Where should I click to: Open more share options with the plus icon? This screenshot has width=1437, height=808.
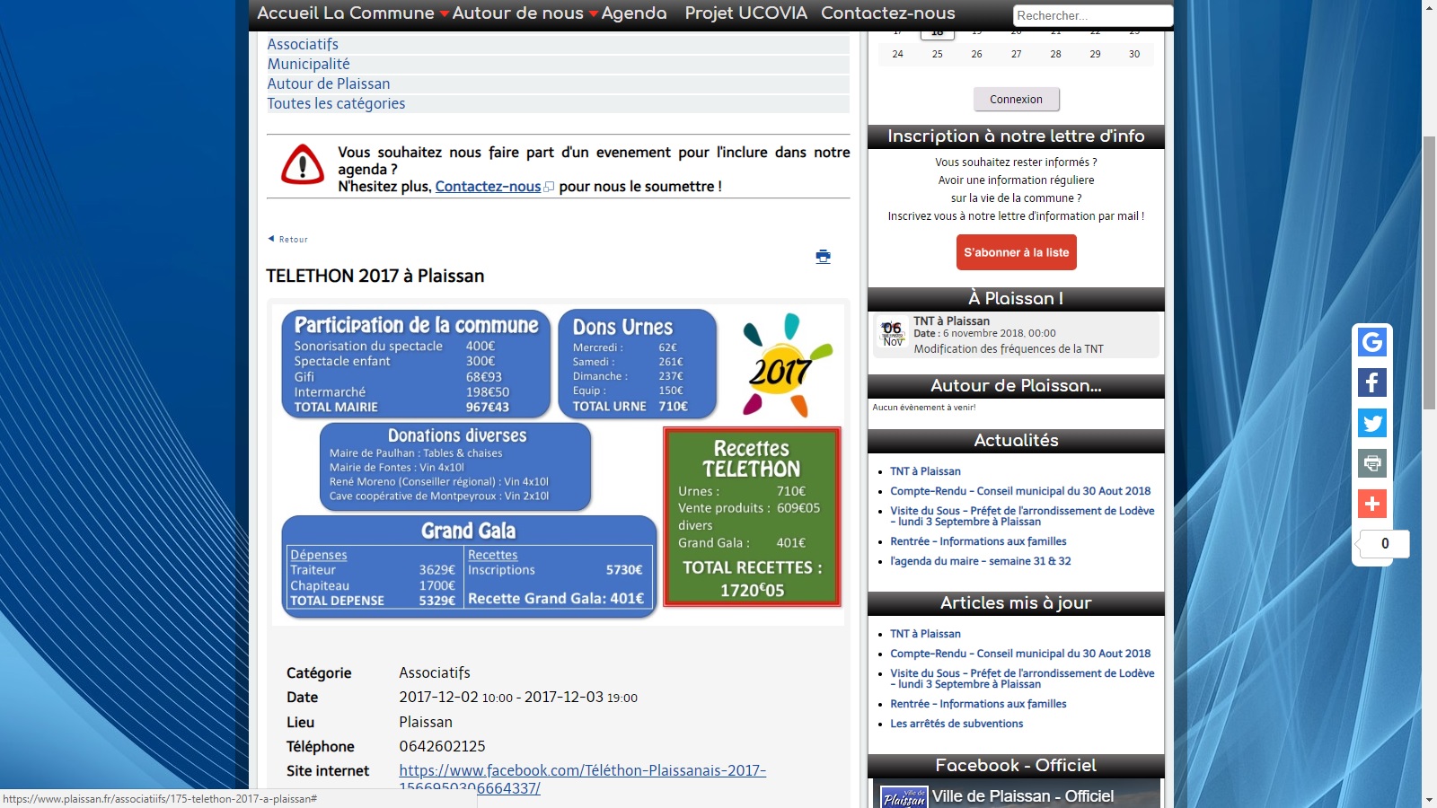tap(1371, 504)
